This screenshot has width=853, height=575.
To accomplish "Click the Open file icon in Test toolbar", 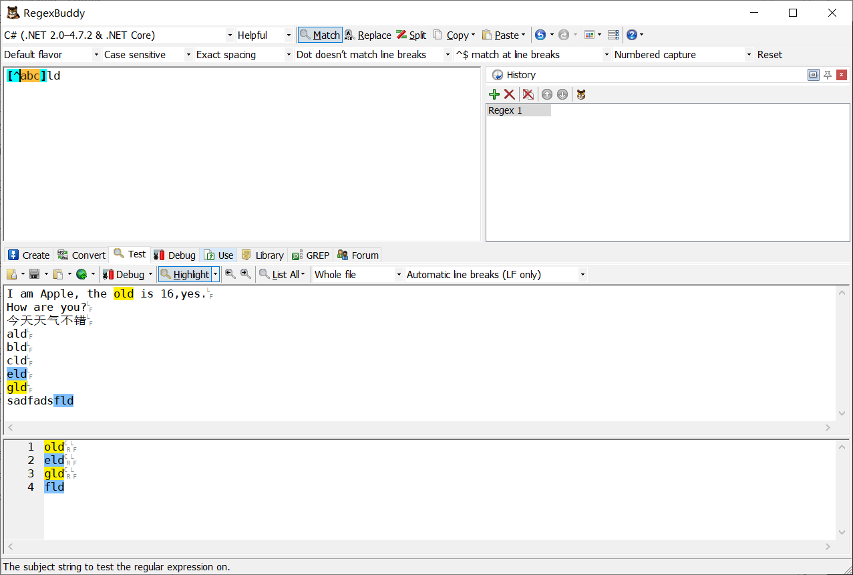I will [12, 274].
